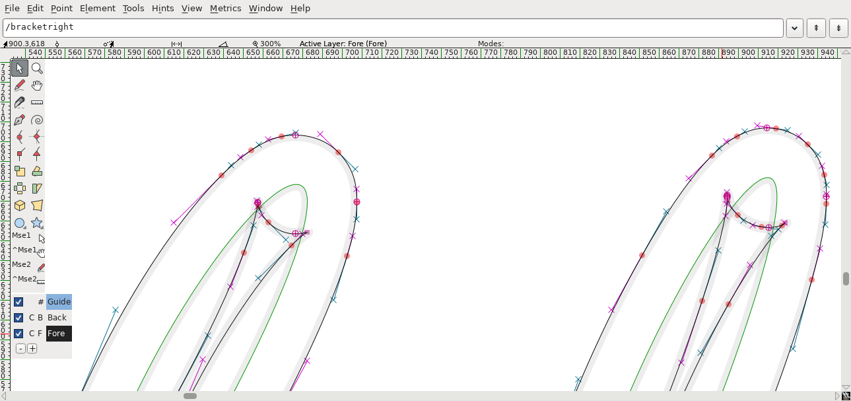Image resolution: width=851 pixels, height=401 pixels.
Task: Open the Metrics menu
Action: coord(226,8)
